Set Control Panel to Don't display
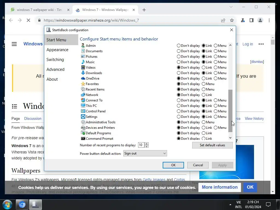The image size is (280, 210). point(179,111)
